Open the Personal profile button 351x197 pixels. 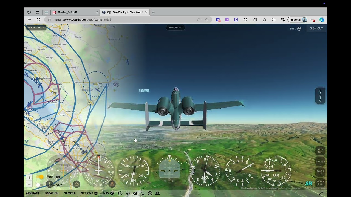tap(297, 20)
